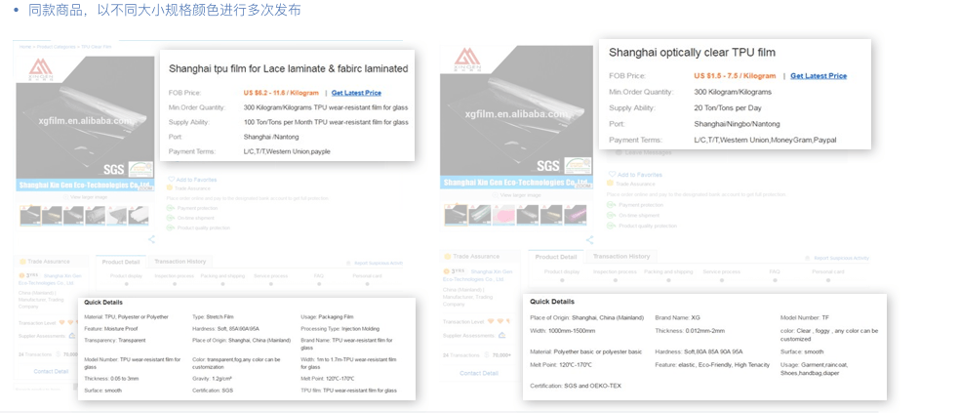Open Product Detail tab on right page
The height and width of the screenshot is (413, 959).
(x=555, y=257)
